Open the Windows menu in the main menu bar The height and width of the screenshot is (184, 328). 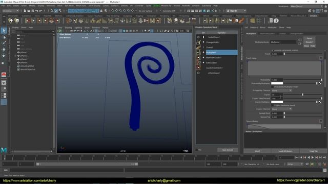[51, 6]
